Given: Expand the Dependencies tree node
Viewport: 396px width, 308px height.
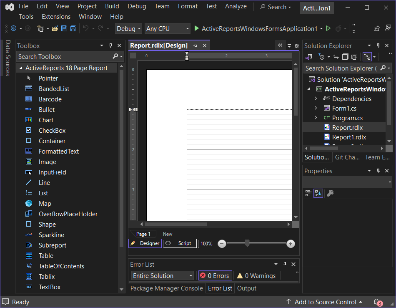Looking at the screenshot, I should point(316,98).
